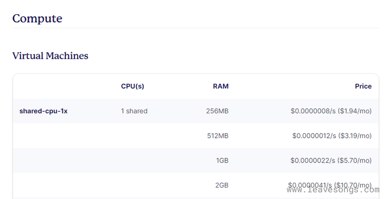Click the Compute section heading

point(37,19)
